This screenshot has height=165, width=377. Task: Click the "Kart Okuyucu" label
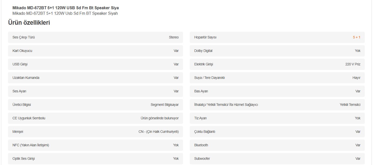tap(22, 51)
